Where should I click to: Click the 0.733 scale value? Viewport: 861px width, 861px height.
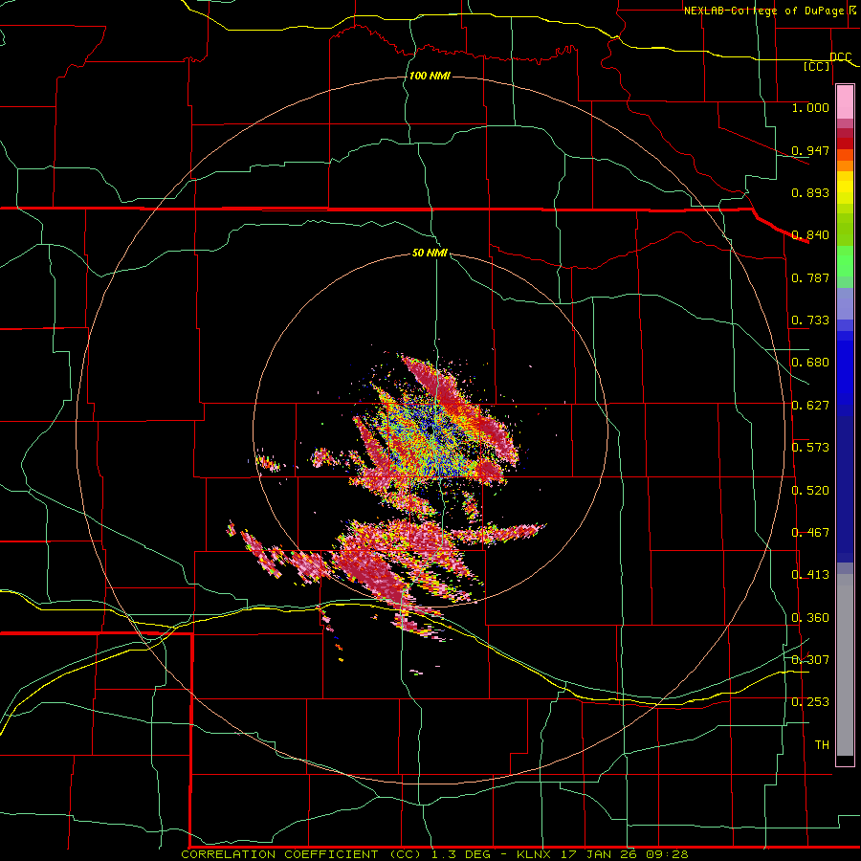(810, 320)
